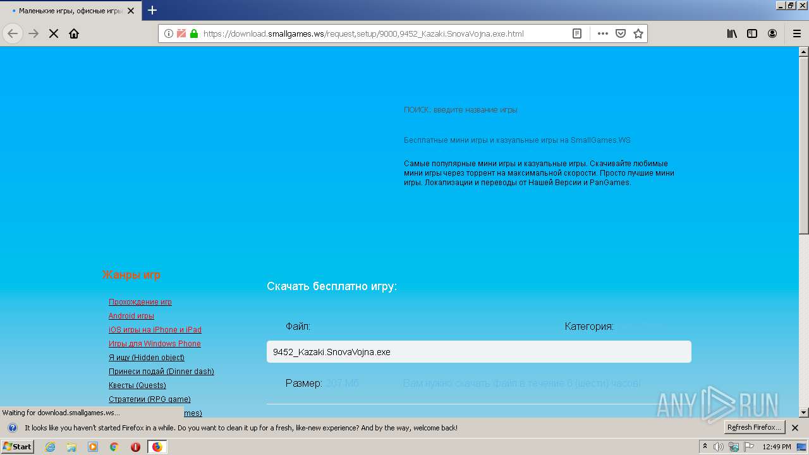Switch to Firefox taskbar button
The height and width of the screenshot is (455, 809).
tap(157, 447)
